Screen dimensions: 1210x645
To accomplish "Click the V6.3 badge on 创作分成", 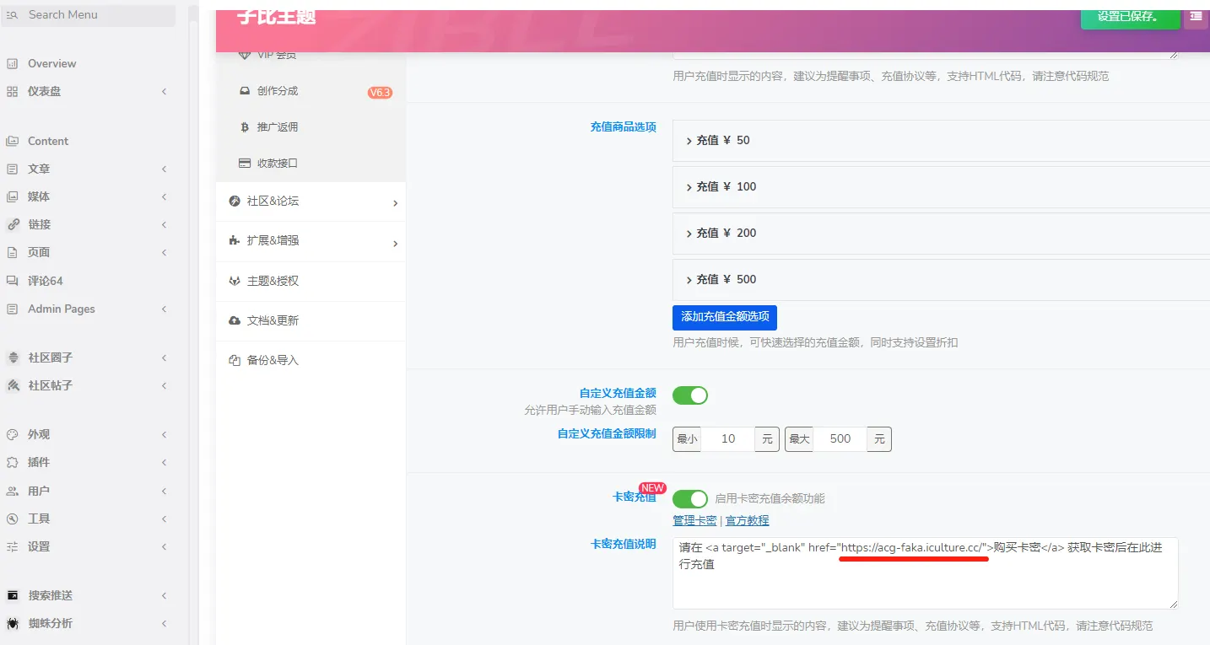I will tap(380, 93).
